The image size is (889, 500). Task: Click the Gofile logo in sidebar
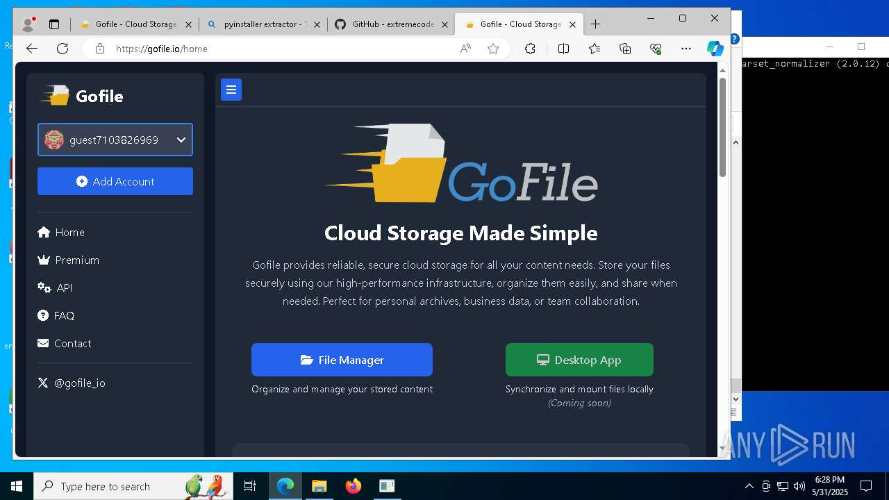(82, 96)
